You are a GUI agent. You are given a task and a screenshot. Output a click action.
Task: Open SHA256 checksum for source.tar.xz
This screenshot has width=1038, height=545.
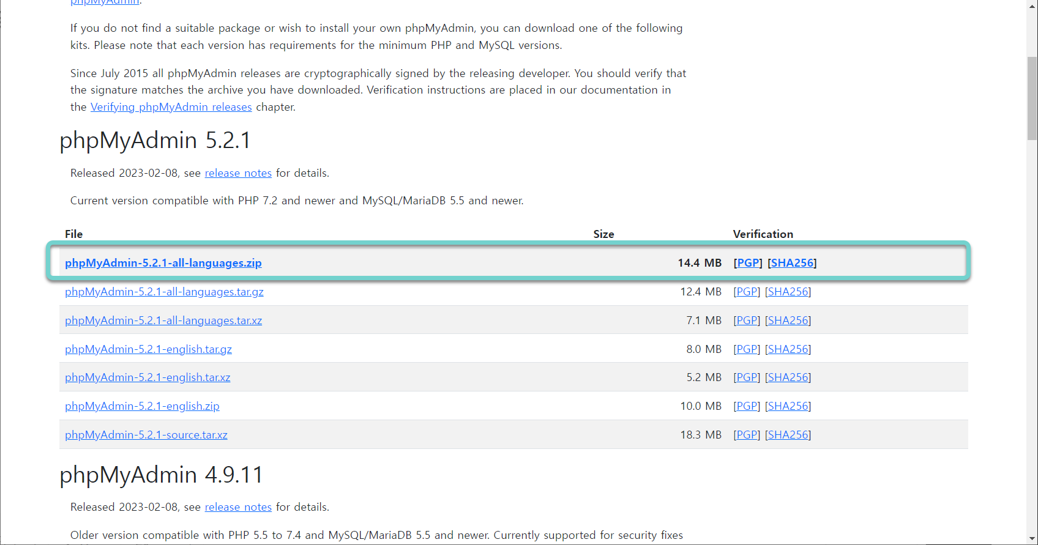[788, 435]
